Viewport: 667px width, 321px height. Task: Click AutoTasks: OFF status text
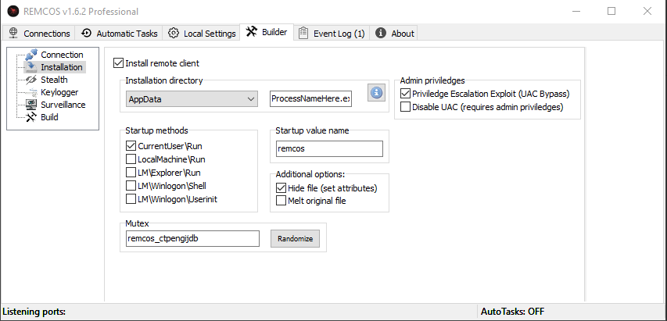[513, 312]
